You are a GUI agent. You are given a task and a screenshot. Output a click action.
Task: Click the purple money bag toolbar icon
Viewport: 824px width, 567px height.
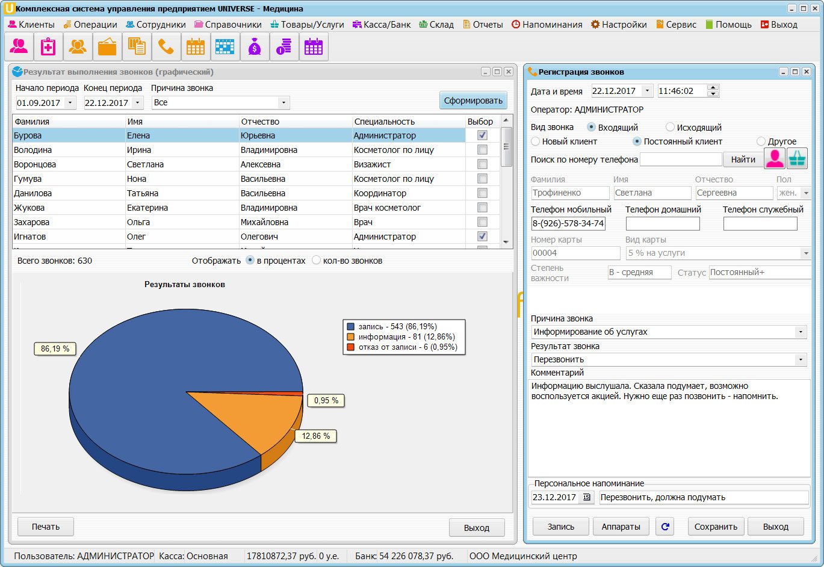pyautogui.click(x=255, y=46)
